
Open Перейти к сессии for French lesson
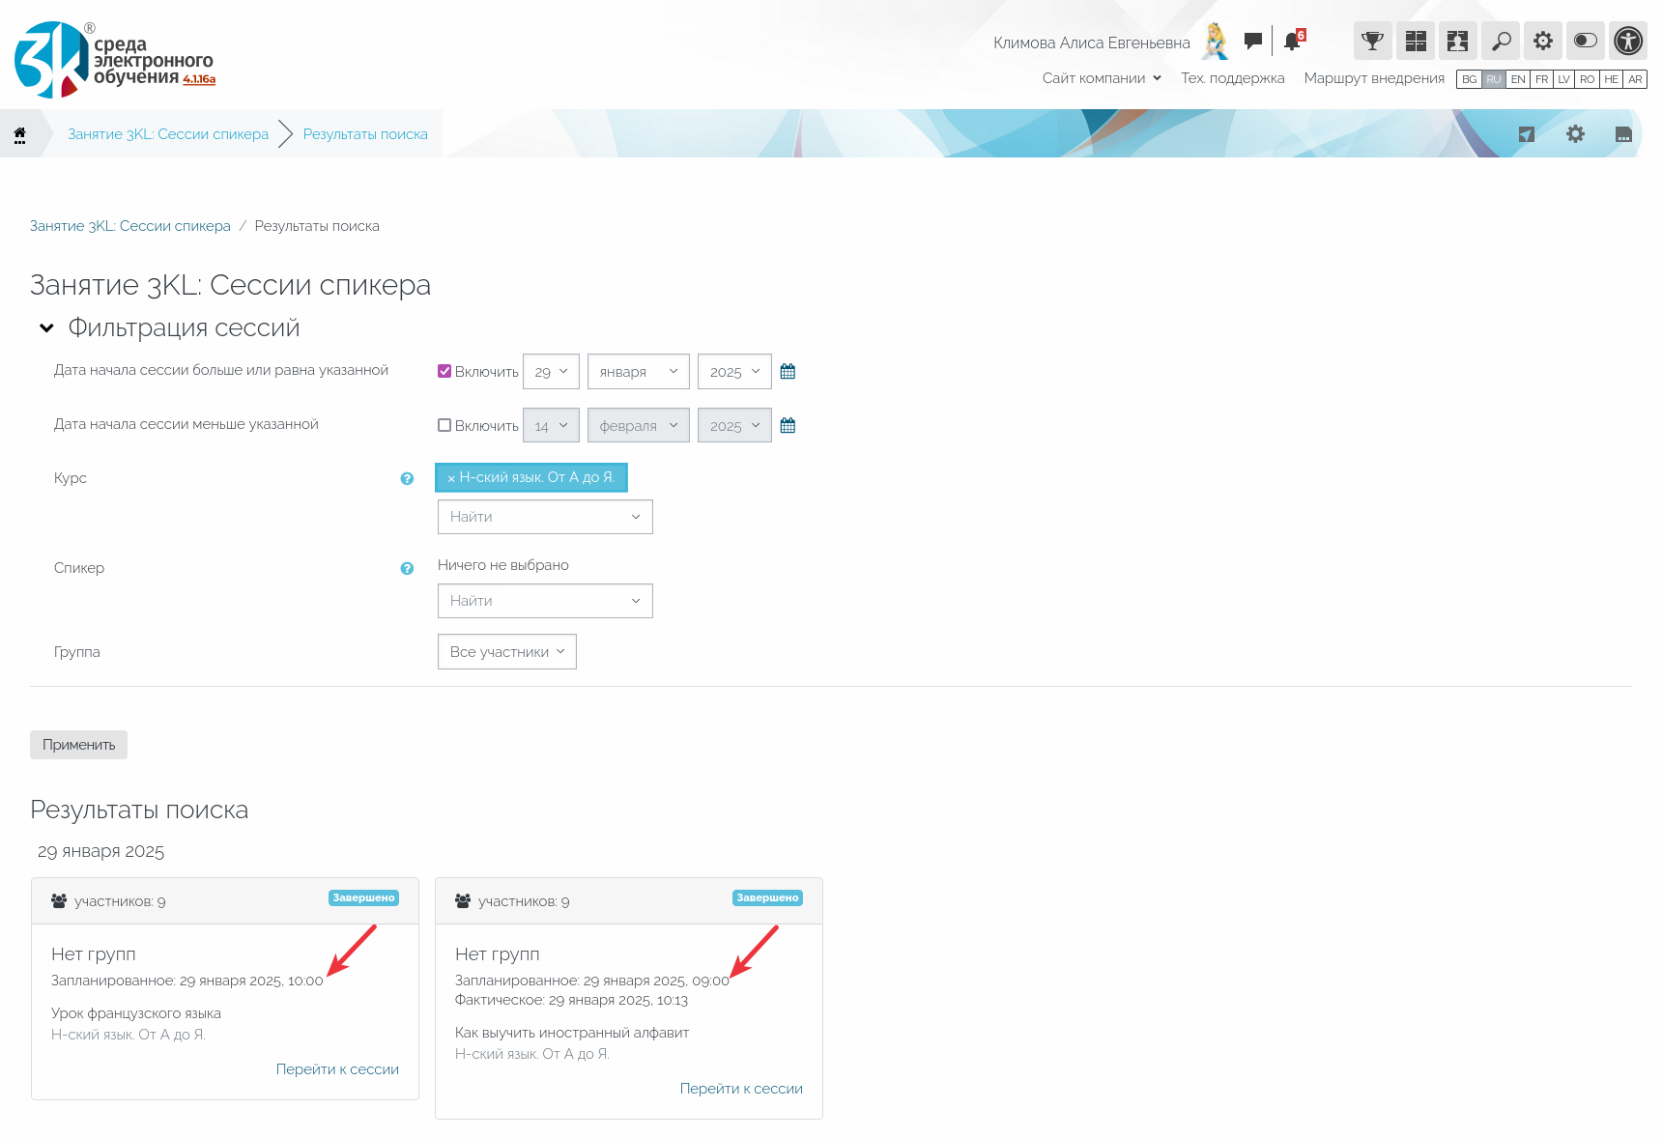click(337, 1069)
